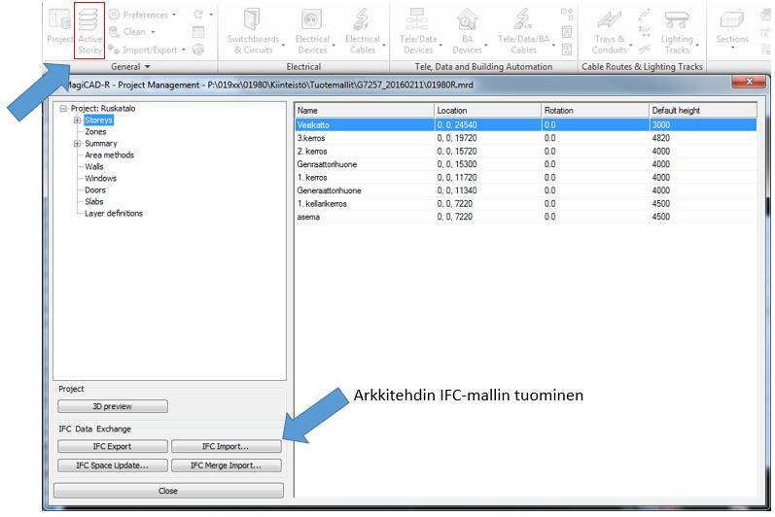Sort by the Default height column header

[703, 111]
